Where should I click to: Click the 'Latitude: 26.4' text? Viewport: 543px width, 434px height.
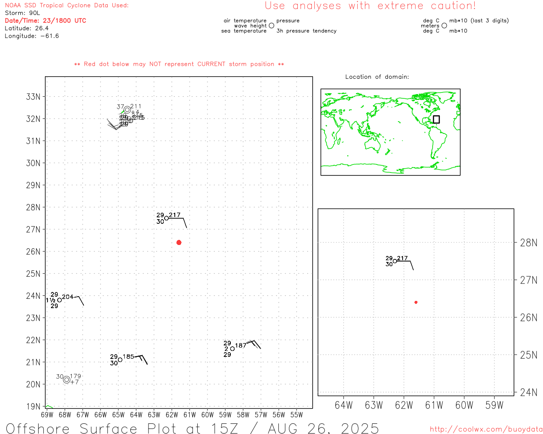coord(27,28)
